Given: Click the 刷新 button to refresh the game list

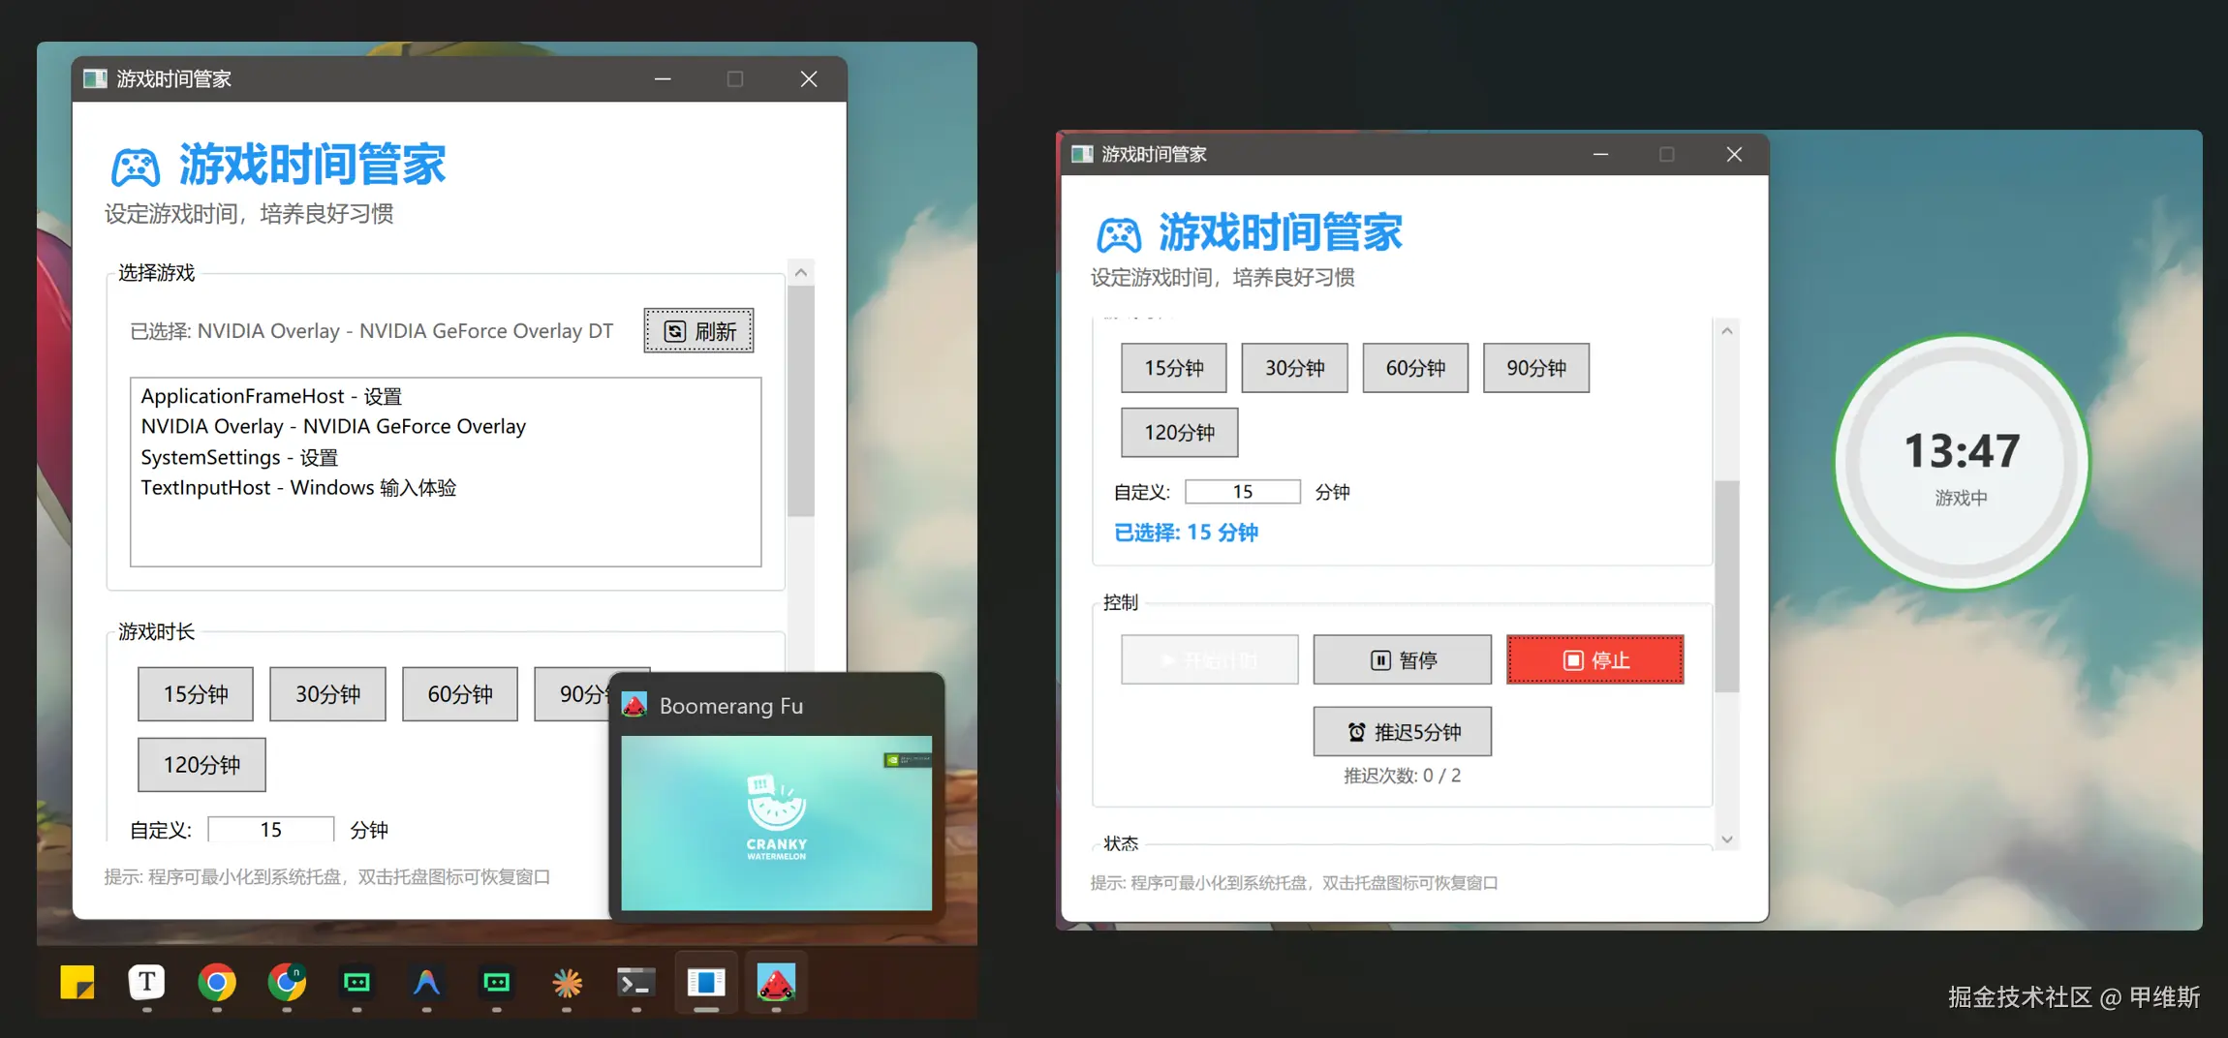Looking at the screenshot, I should pyautogui.click(x=698, y=331).
